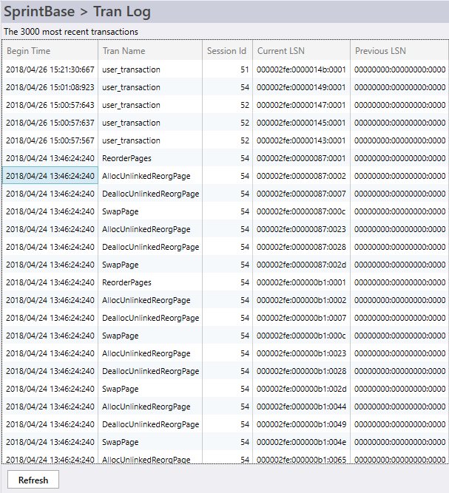Click LSN 000002fe:000000b1:0049

click(301, 424)
